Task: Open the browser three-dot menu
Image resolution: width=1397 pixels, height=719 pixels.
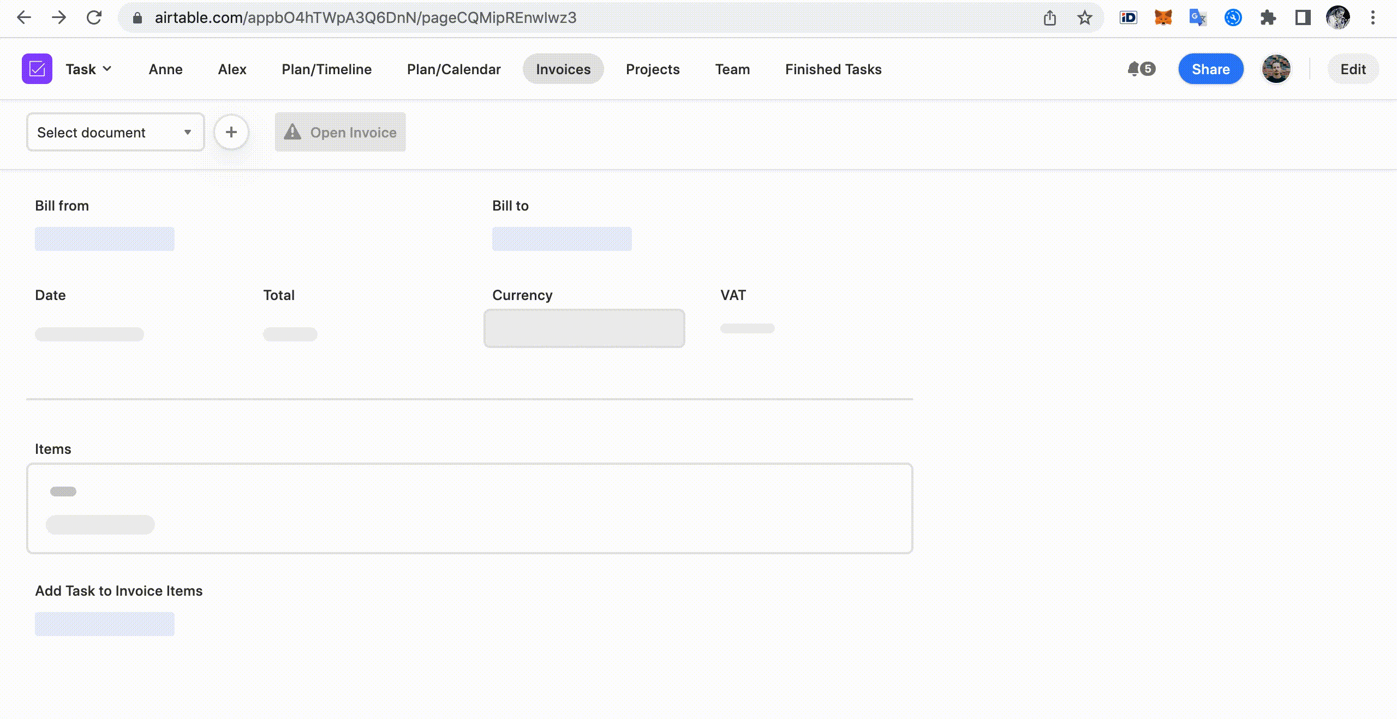Action: click(1372, 17)
